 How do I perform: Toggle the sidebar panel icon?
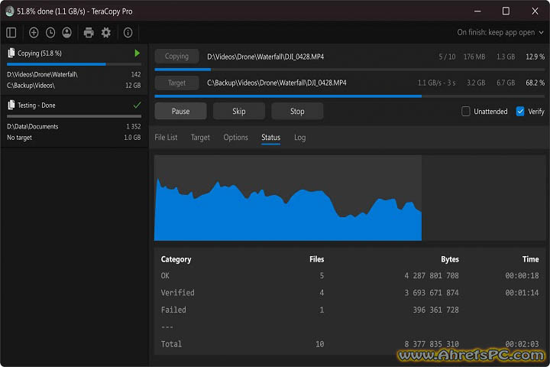11,33
